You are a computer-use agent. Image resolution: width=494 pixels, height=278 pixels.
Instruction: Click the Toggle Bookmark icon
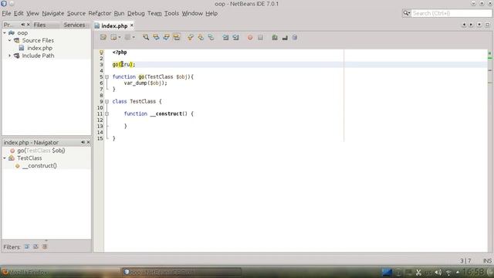[x=211, y=37]
